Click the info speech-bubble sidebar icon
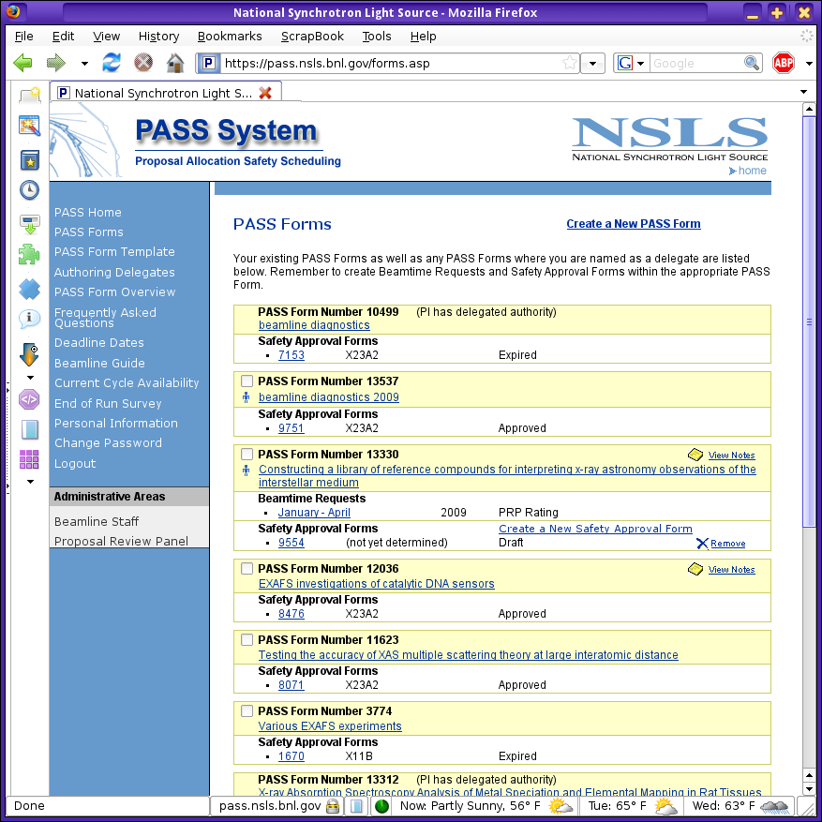The height and width of the screenshot is (822, 822). [x=29, y=319]
